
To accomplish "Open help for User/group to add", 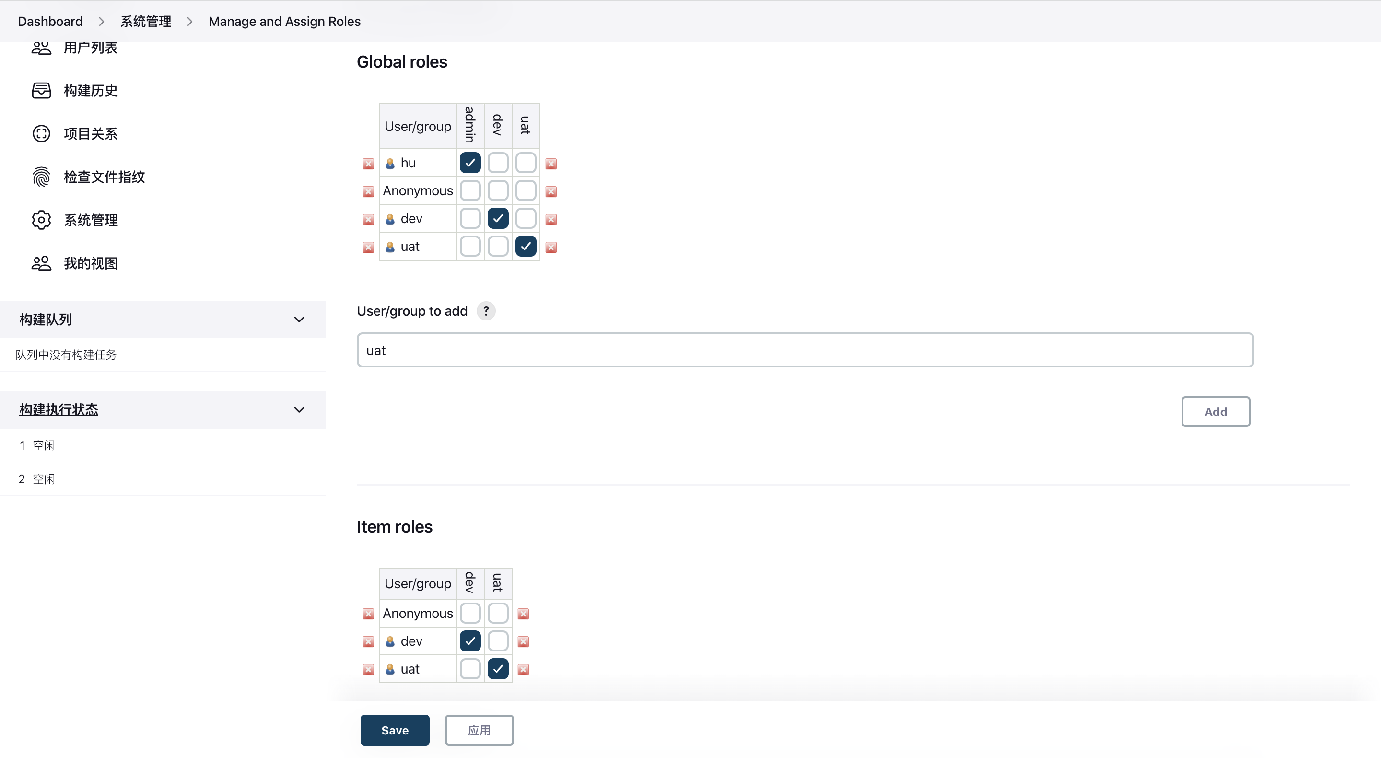I will click(x=486, y=311).
